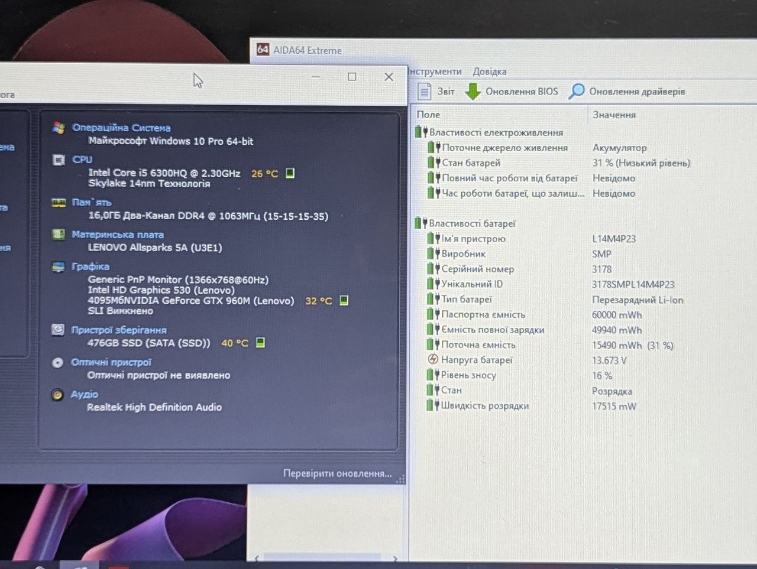Image resolution: width=757 pixels, height=569 pixels.
Task: Select the Операційна Система Windows icon
Action: [x=59, y=128]
